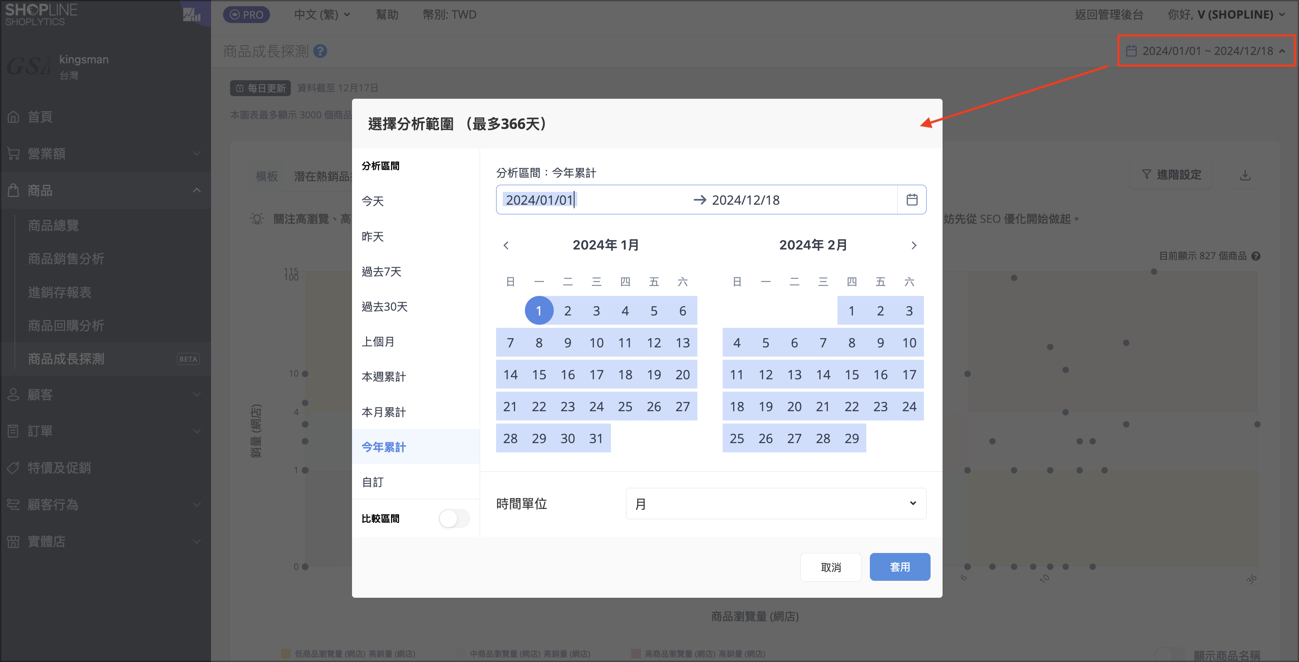Open the V (SHOPLINE) user dropdown
1299x662 pixels.
[x=1227, y=15]
